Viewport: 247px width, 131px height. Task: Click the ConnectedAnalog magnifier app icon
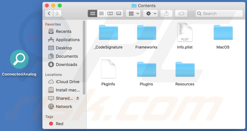pyautogui.click(x=19, y=59)
